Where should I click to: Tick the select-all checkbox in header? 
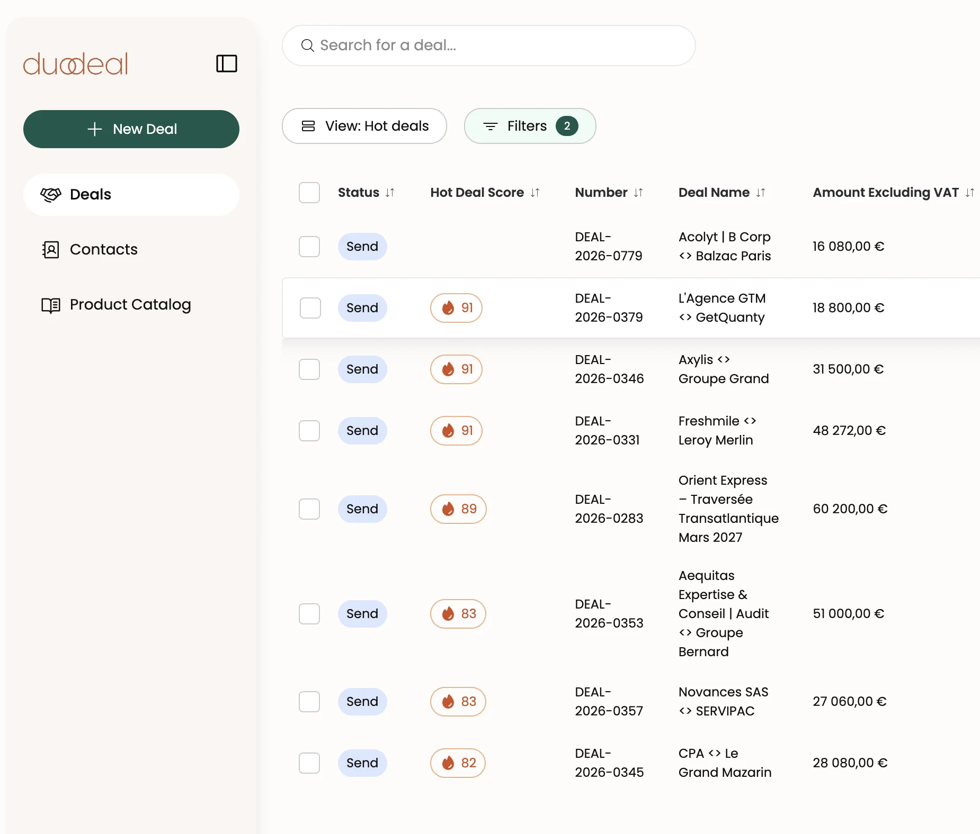[309, 193]
